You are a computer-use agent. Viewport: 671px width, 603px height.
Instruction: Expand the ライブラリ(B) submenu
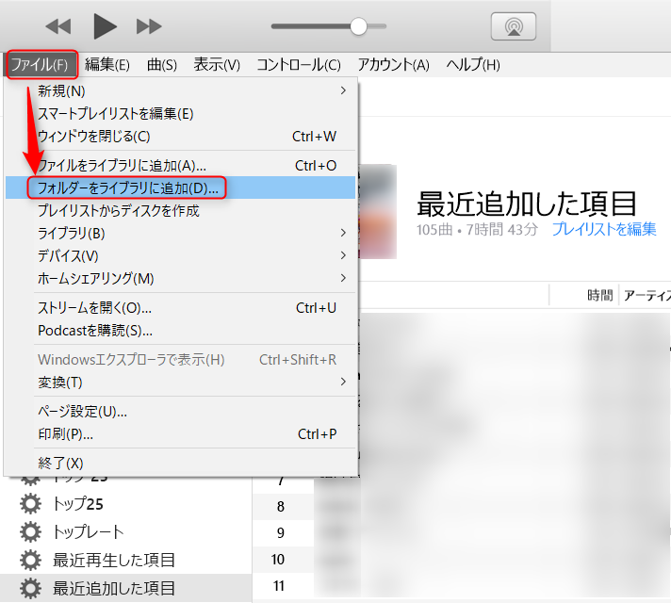188,233
